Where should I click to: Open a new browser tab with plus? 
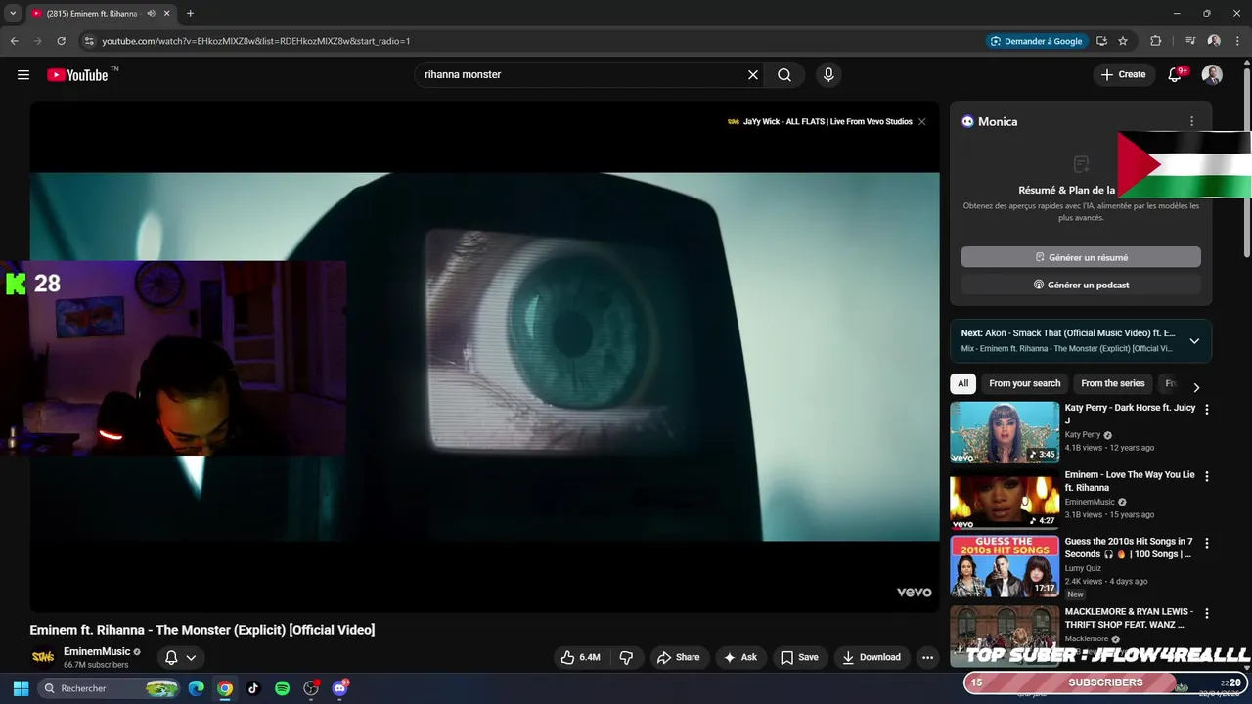[190, 14]
